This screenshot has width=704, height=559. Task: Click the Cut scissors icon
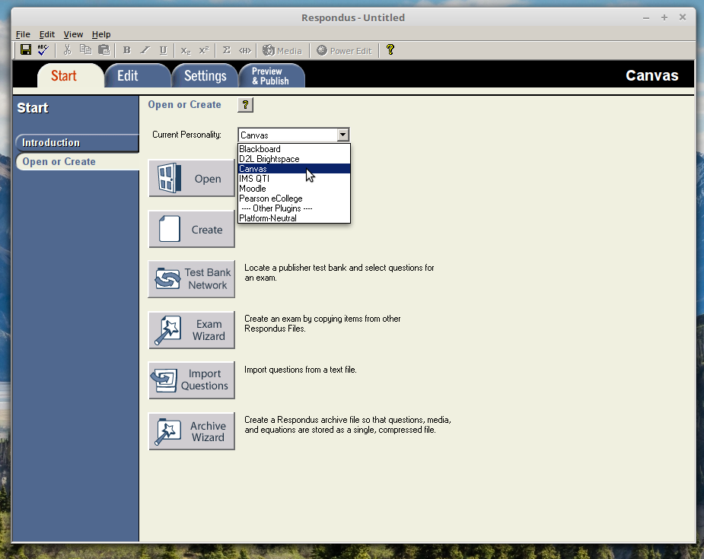click(67, 49)
